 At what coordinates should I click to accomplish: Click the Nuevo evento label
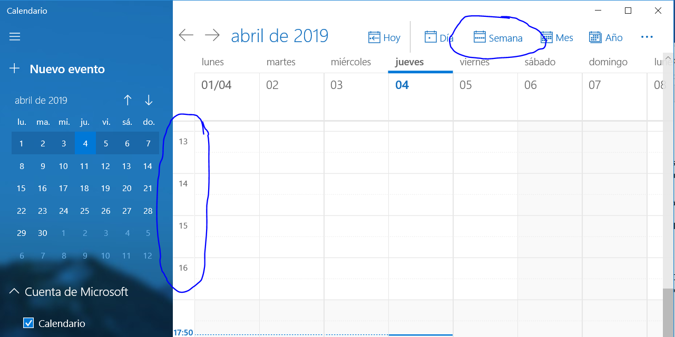(67, 69)
